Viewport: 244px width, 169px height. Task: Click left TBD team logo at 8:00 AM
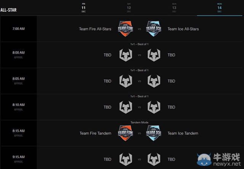(x=125, y=55)
